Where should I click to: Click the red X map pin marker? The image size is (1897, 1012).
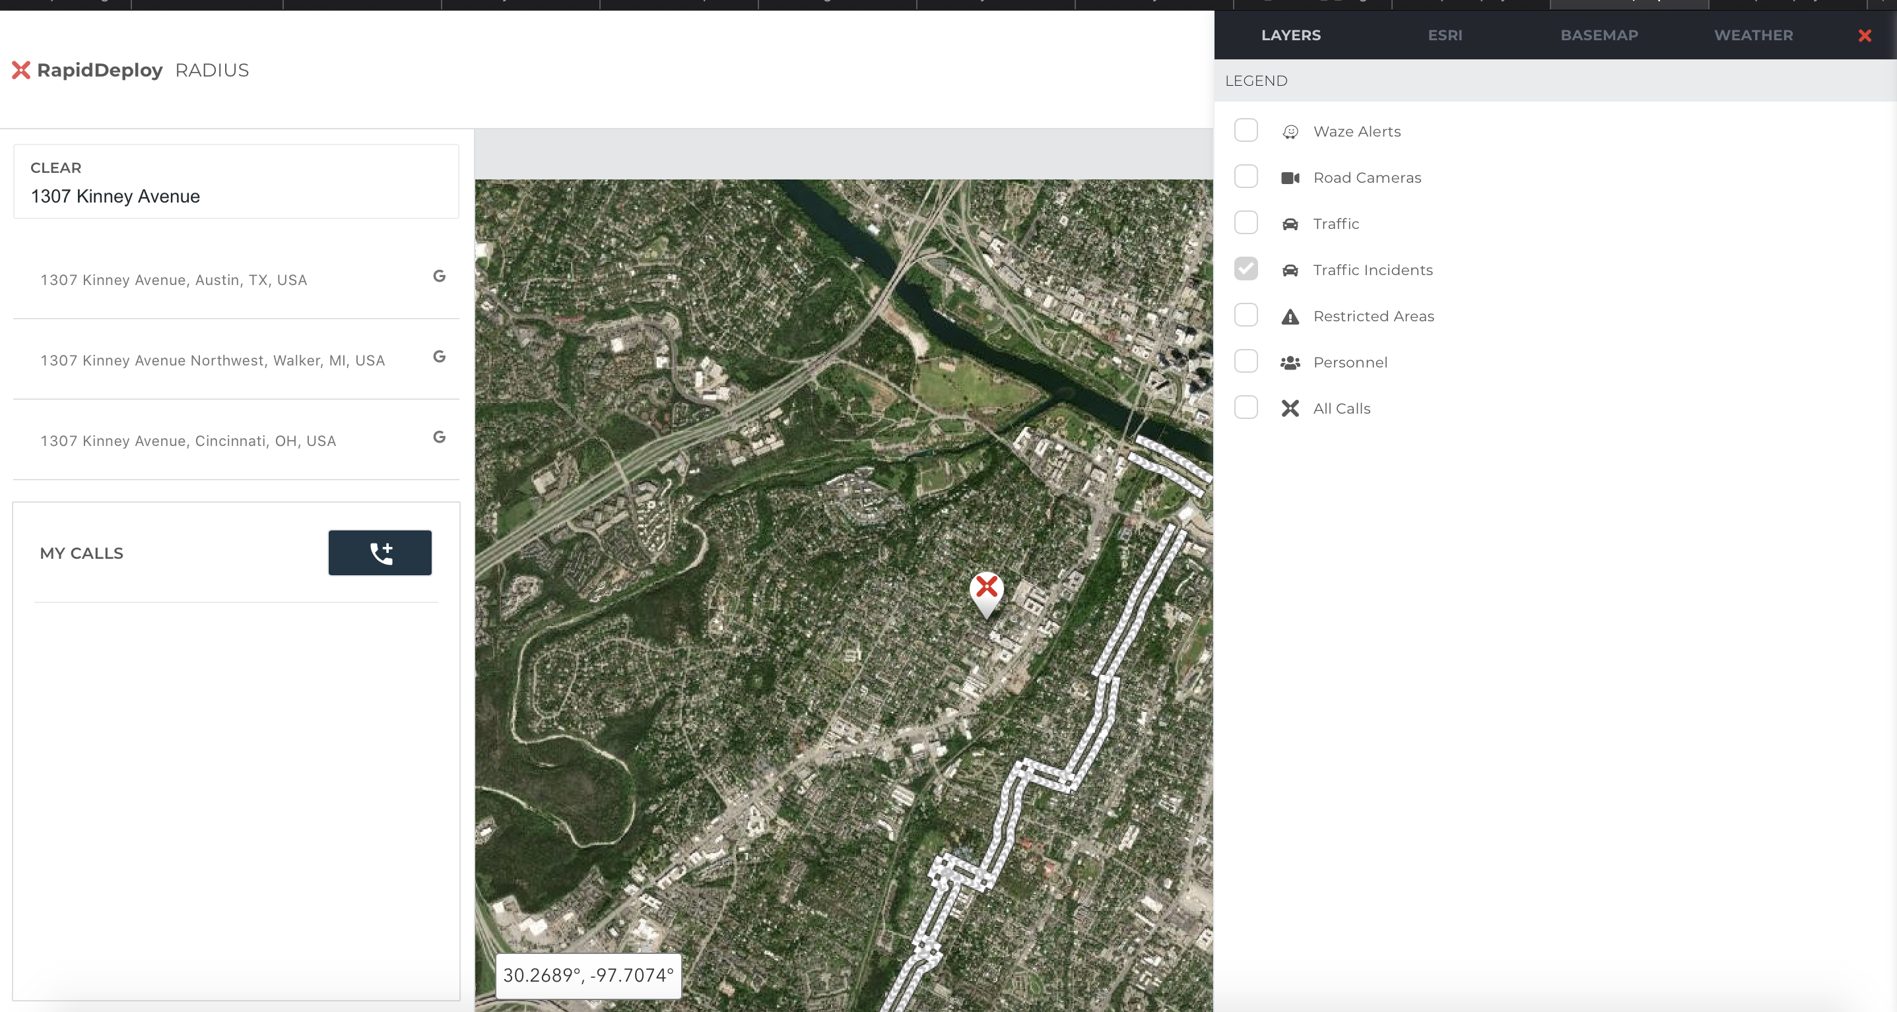coord(986,589)
